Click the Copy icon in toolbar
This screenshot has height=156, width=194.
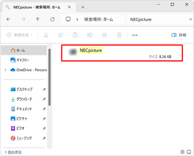pos(61,35)
